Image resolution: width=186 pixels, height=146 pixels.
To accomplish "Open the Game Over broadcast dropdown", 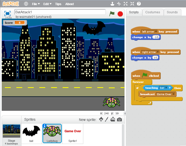I will (x=174, y=94).
